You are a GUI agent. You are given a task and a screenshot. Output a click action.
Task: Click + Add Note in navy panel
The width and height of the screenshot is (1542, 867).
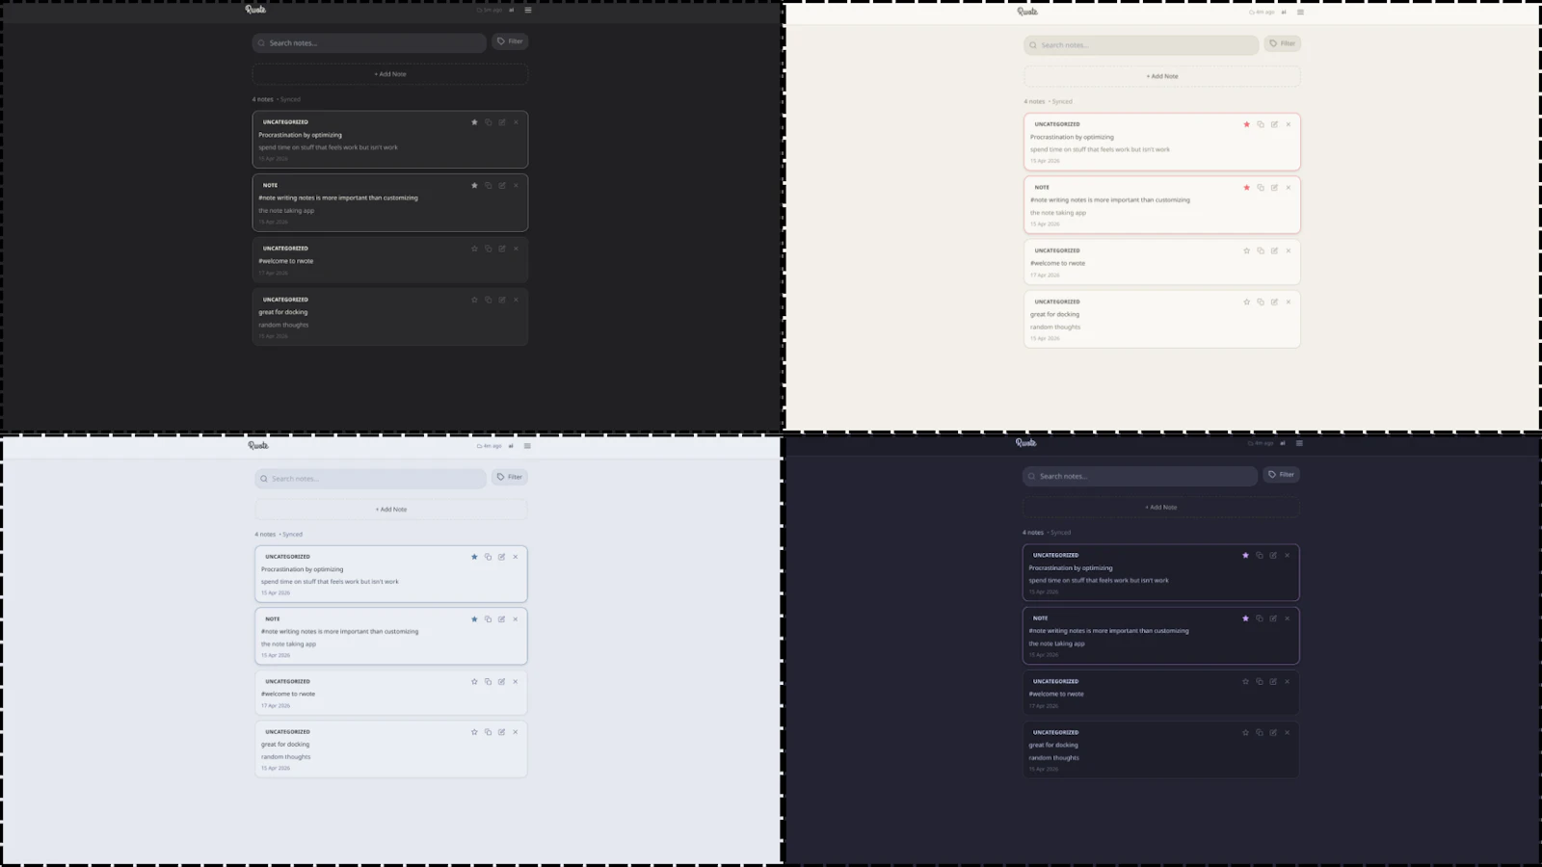point(1161,507)
